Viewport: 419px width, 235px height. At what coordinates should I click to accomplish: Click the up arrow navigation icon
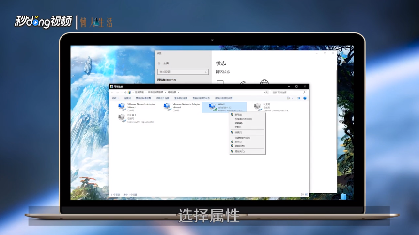(x=125, y=92)
